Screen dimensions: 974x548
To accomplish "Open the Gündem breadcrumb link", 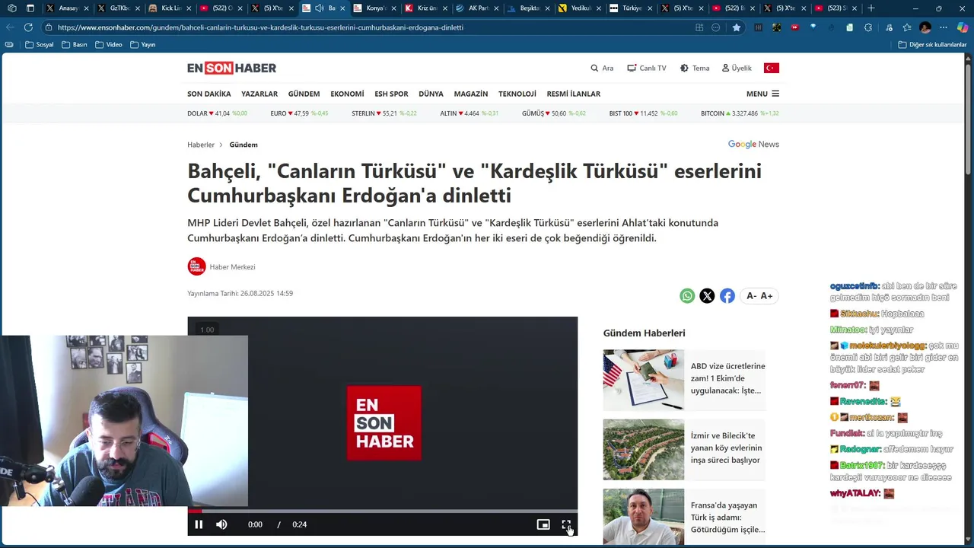I will [x=243, y=145].
